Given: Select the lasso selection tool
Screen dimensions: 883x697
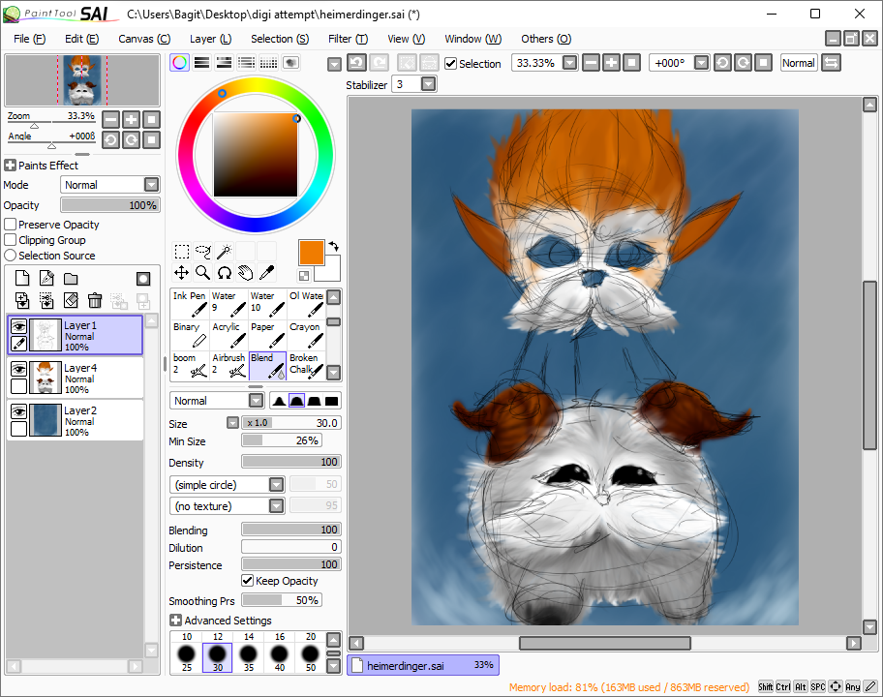Looking at the screenshot, I should click(202, 251).
